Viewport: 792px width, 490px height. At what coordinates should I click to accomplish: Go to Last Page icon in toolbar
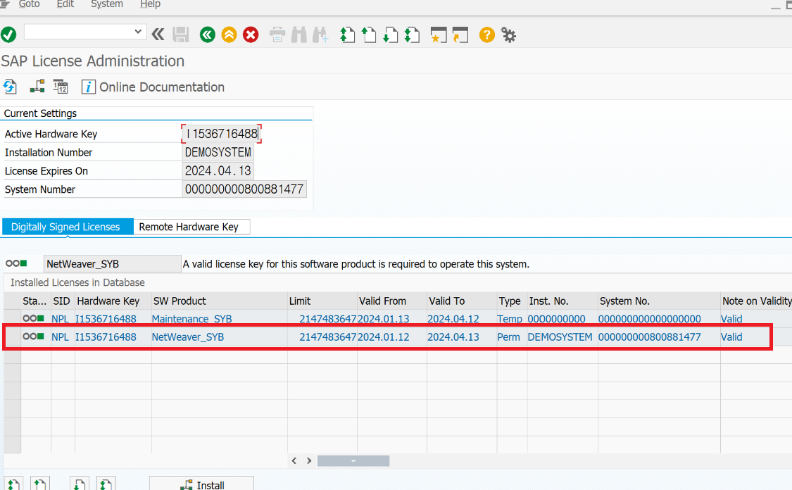coord(413,35)
